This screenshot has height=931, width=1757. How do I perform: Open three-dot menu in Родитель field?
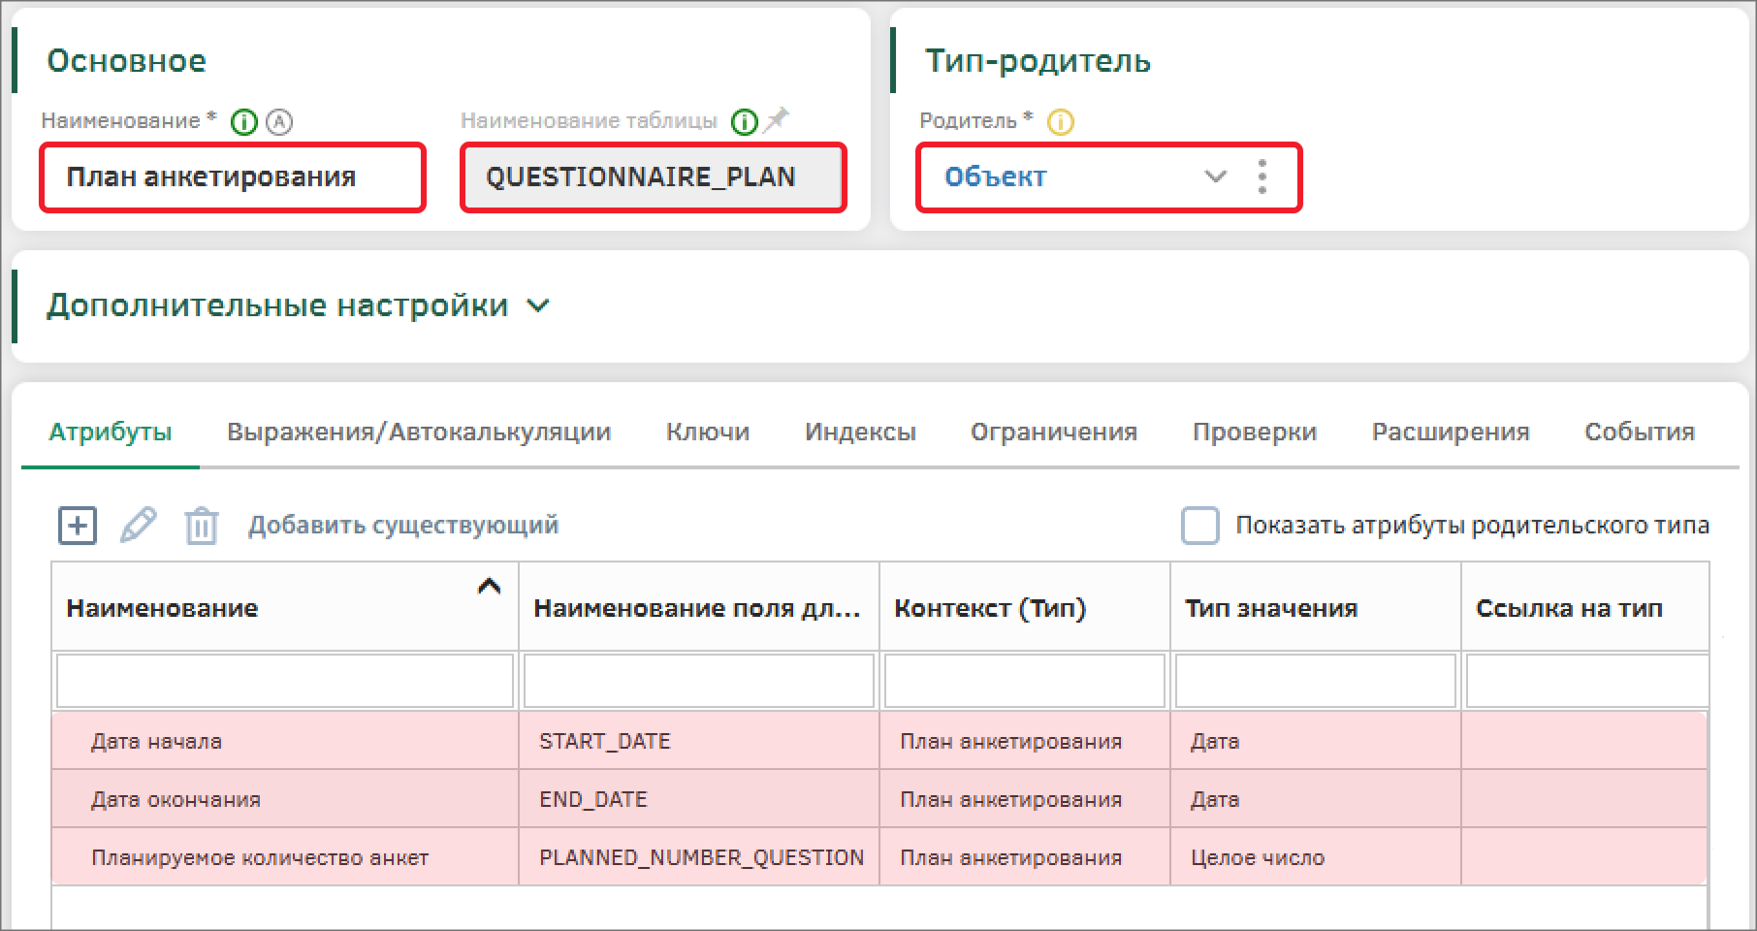click(x=1262, y=177)
